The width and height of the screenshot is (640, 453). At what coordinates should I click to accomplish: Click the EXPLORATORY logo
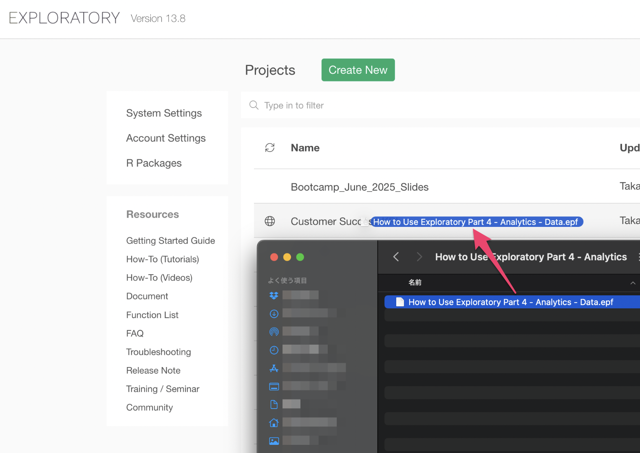coord(64,18)
